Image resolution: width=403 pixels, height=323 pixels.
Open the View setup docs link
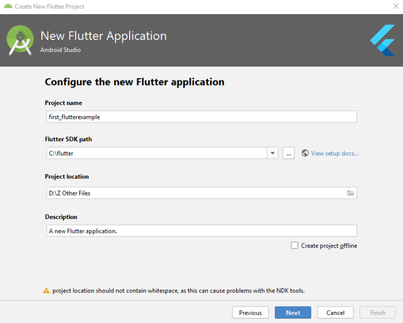coord(335,153)
